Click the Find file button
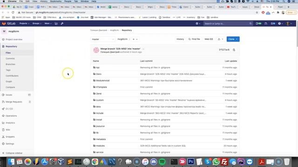 coord(194,39)
